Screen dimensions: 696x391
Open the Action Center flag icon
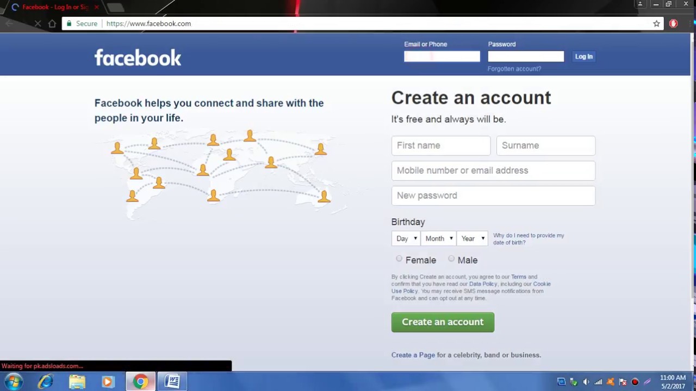coord(623,382)
